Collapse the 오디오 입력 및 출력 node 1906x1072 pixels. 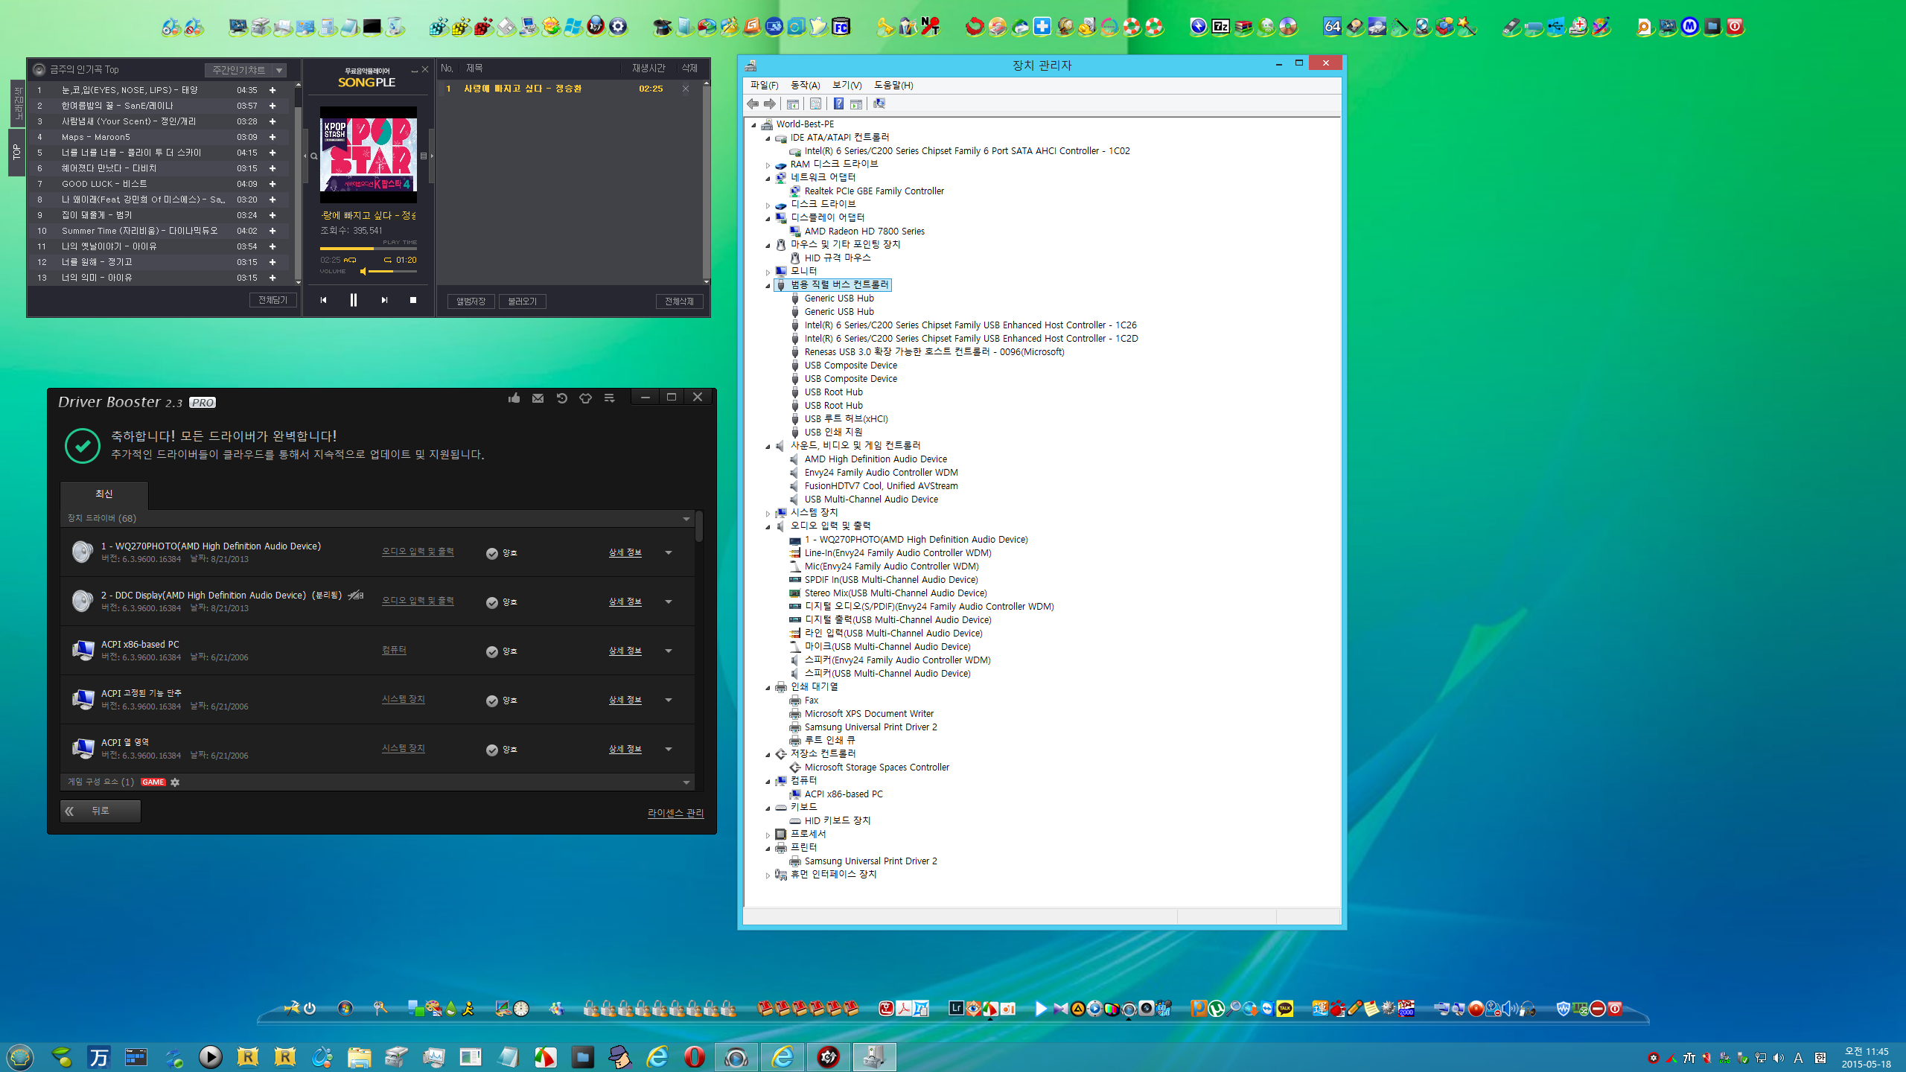pyautogui.click(x=768, y=527)
